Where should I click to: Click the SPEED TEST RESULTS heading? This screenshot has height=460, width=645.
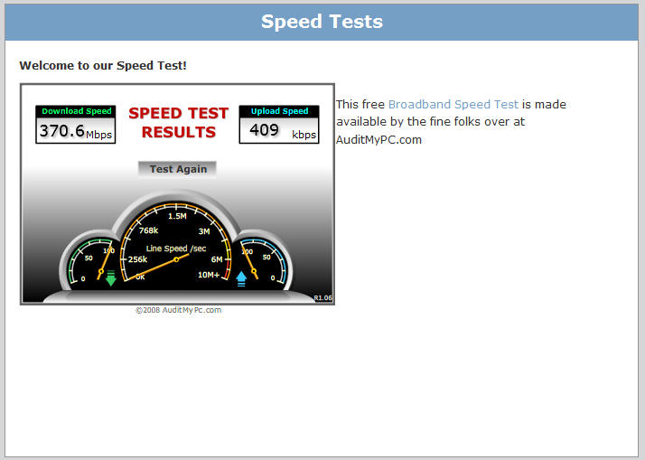(x=178, y=123)
